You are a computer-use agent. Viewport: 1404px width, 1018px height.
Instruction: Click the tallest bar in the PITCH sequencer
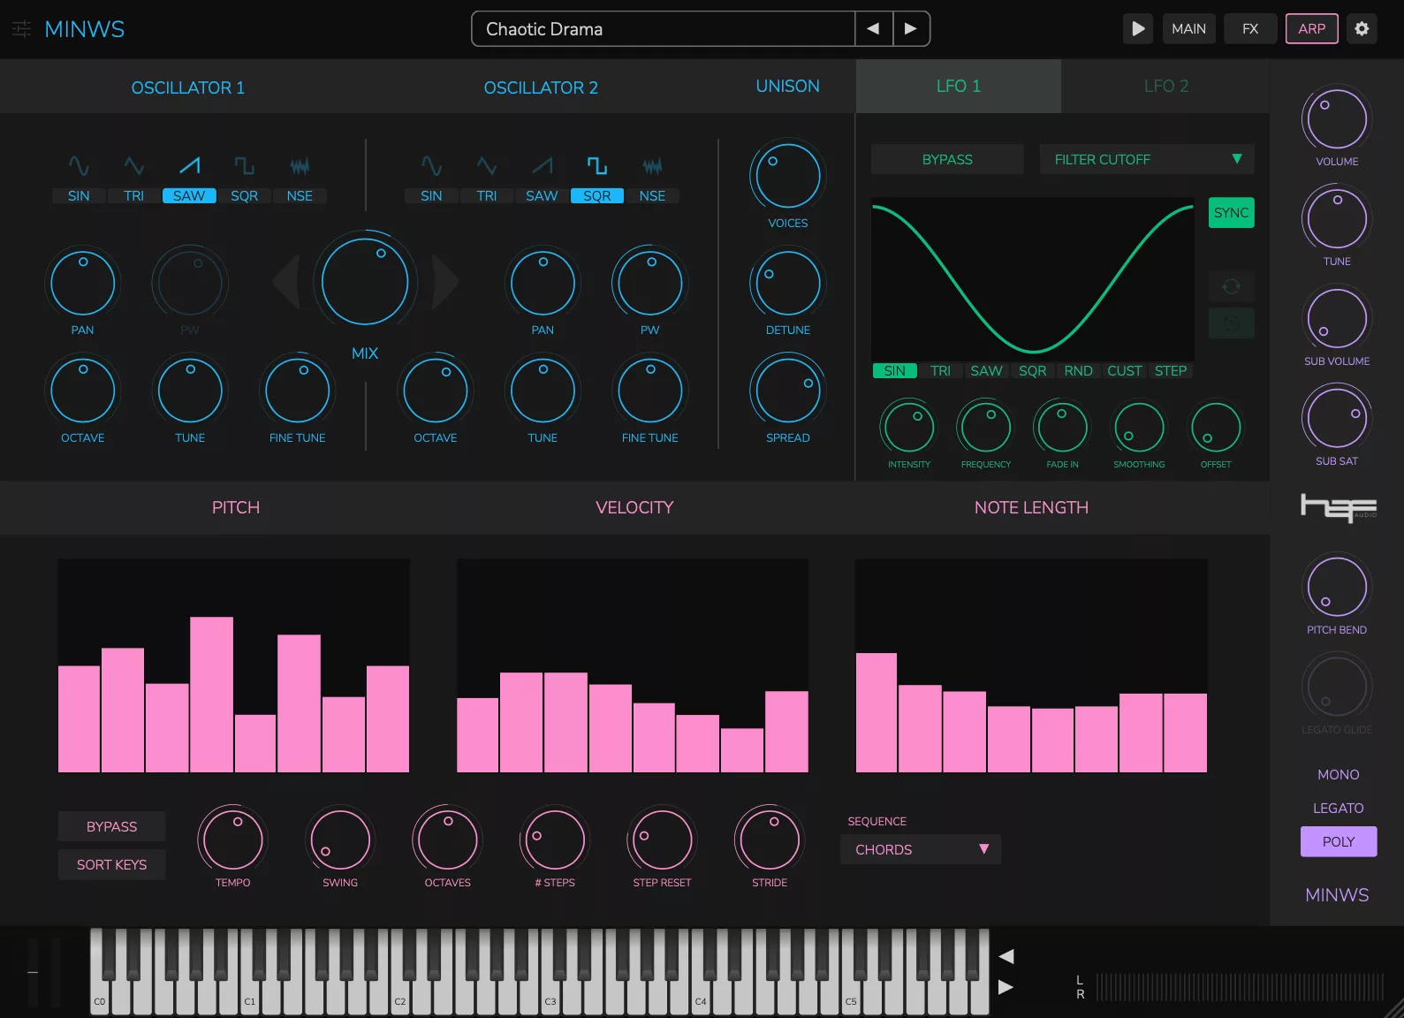212,695
